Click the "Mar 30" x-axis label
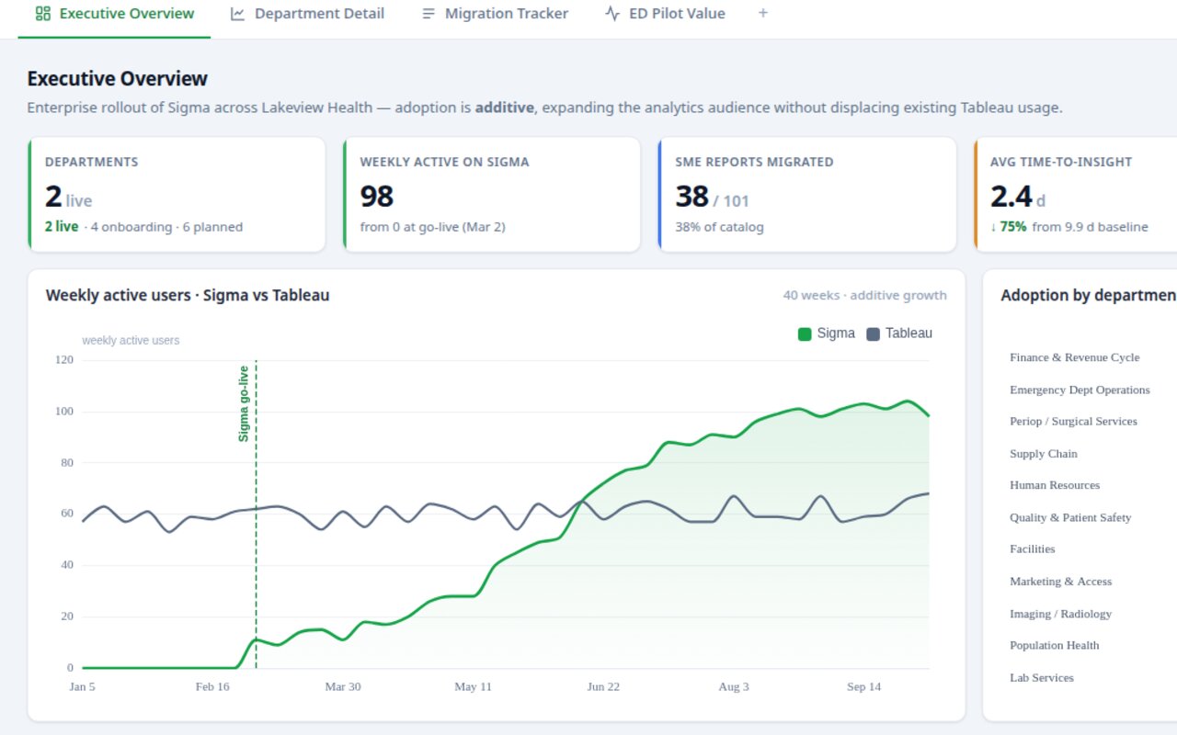Viewport: 1177px width, 735px height. click(x=343, y=686)
